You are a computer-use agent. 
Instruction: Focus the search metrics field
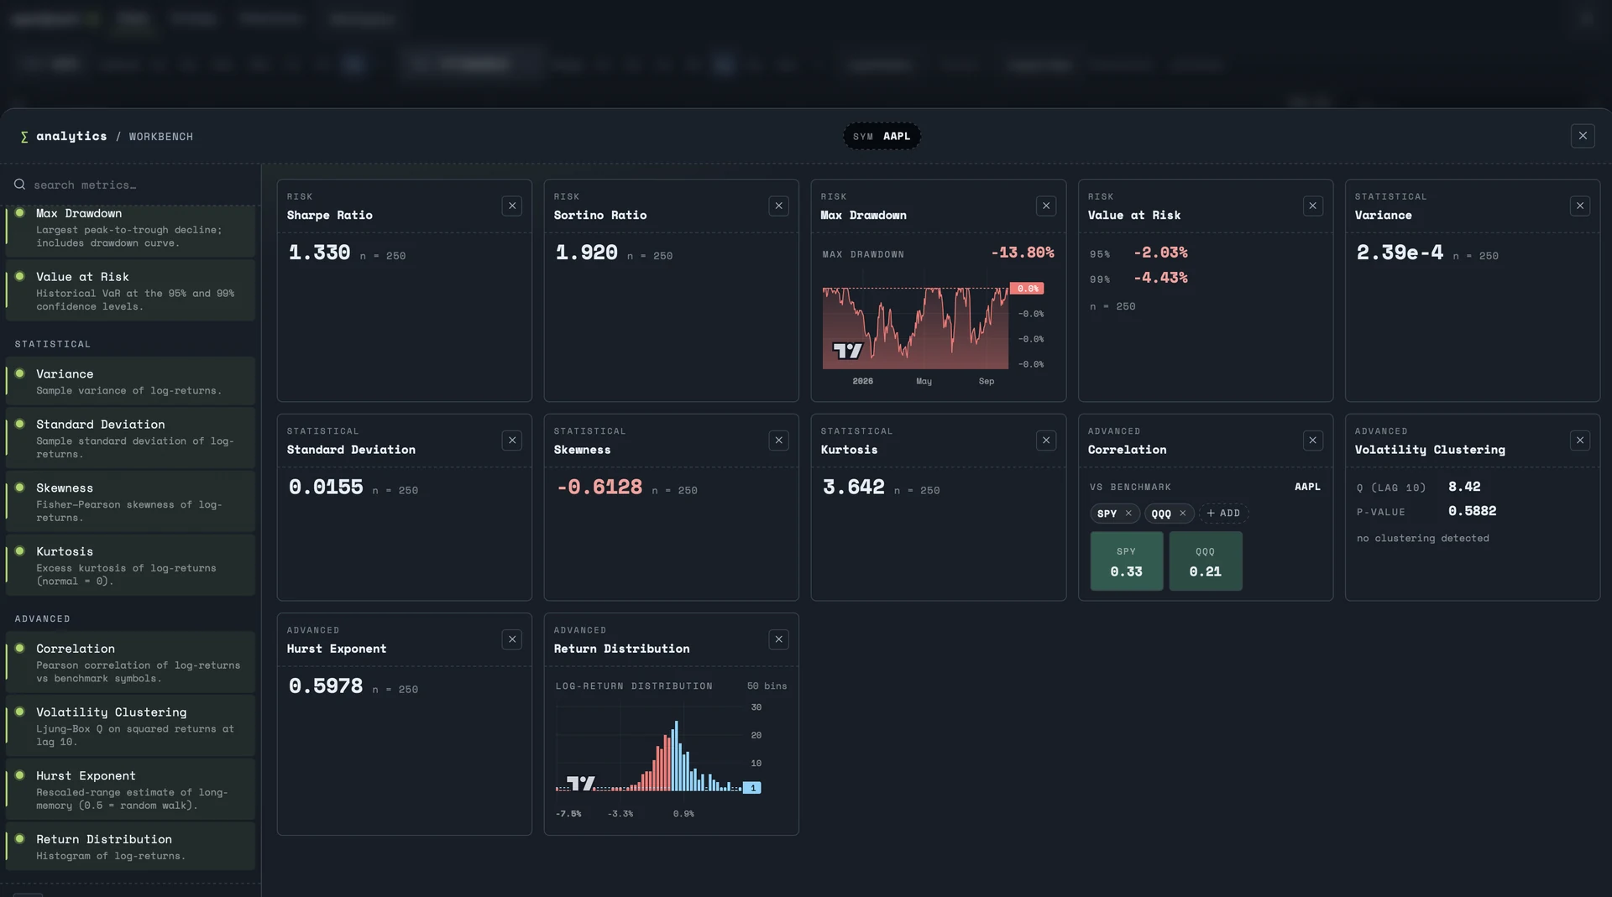pyautogui.click(x=130, y=185)
